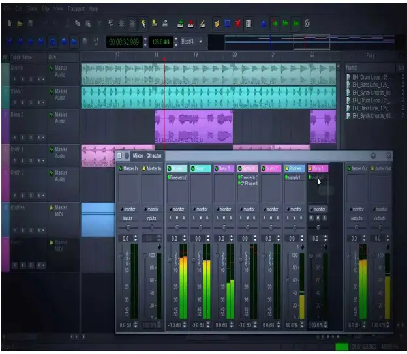Click the mixer window toolbar icon
Image resolution: width=407 pixels, height=354 pixels.
(249, 23)
